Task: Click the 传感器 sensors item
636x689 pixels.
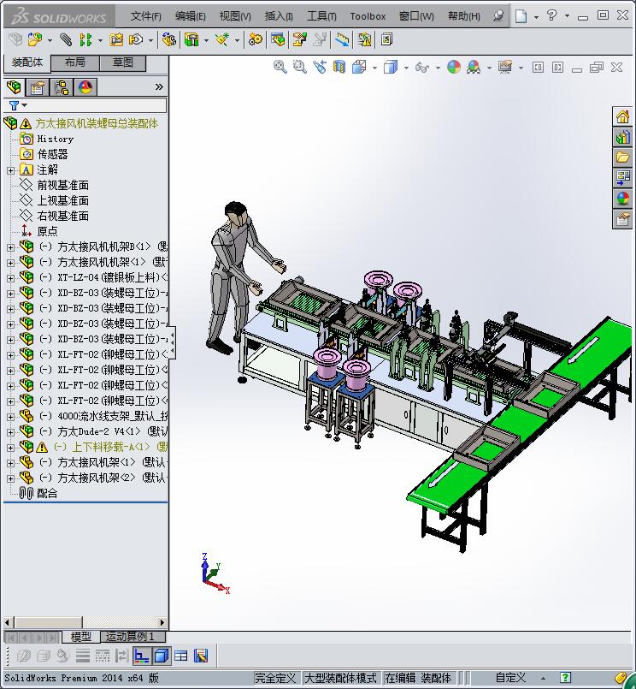Action: 52,154
